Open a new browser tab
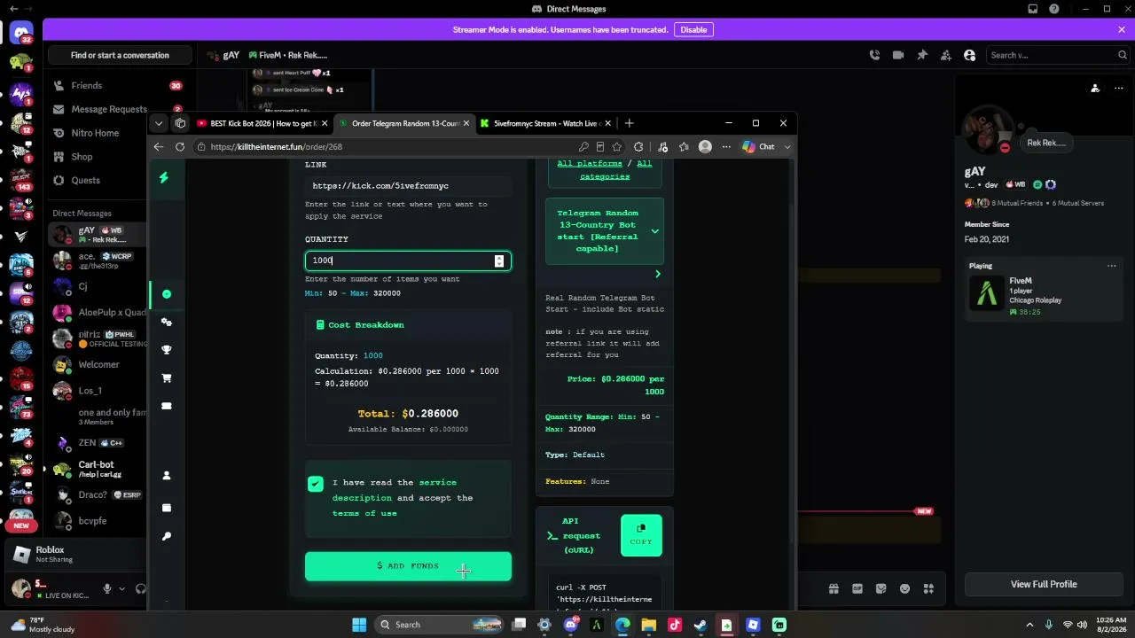Image resolution: width=1135 pixels, height=638 pixels. (630, 123)
